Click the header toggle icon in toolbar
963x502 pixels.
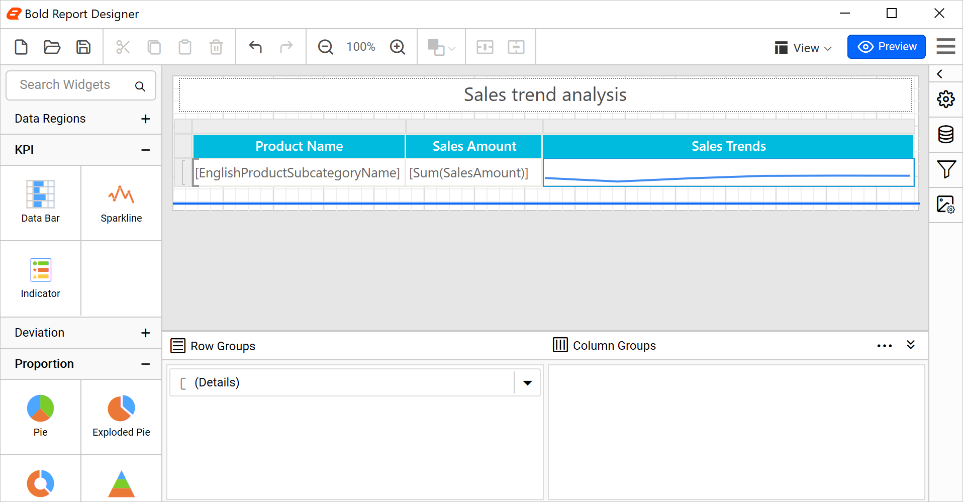(485, 47)
